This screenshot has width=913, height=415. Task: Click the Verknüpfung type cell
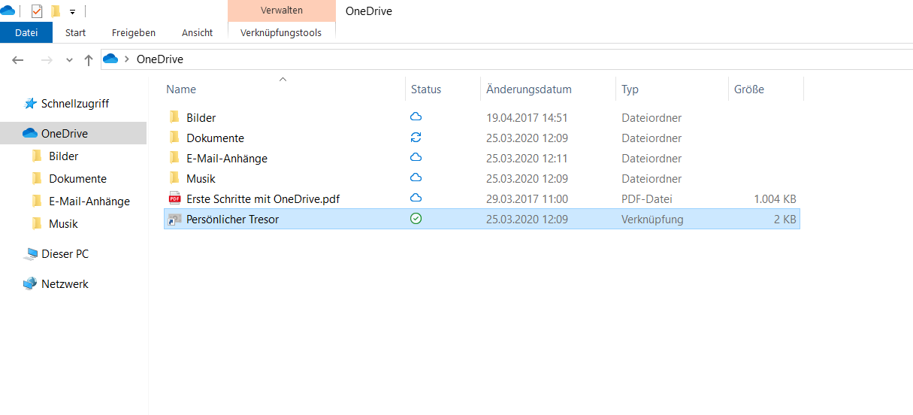[652, 220]
